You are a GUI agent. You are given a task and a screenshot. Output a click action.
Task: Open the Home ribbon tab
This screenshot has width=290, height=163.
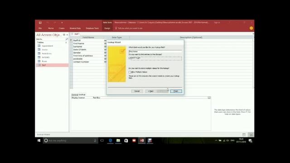[51, 28]
